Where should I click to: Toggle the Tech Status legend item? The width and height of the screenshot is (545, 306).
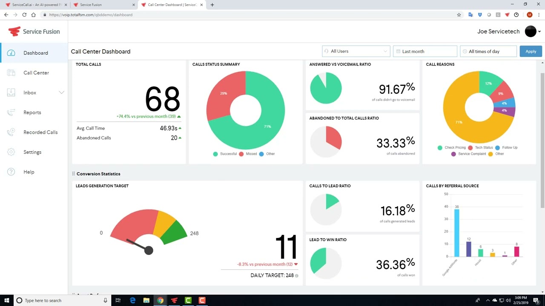pos(481,147)
